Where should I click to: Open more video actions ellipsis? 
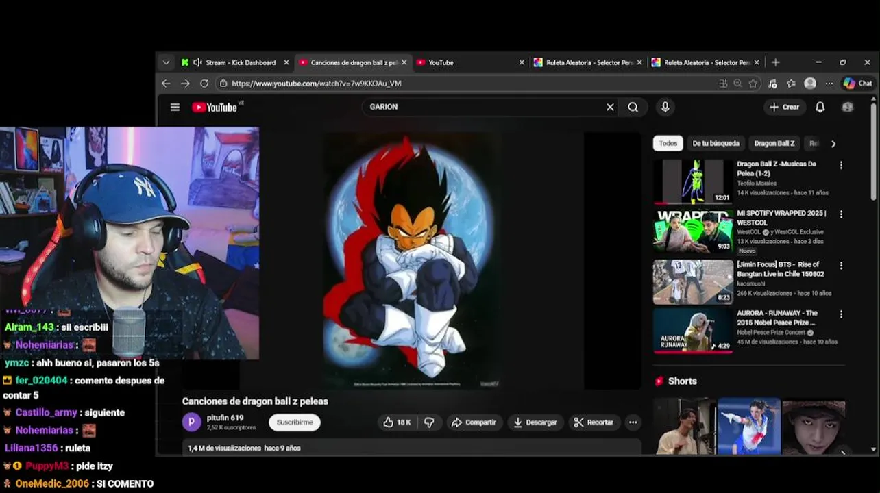click(x=633, y=422)
